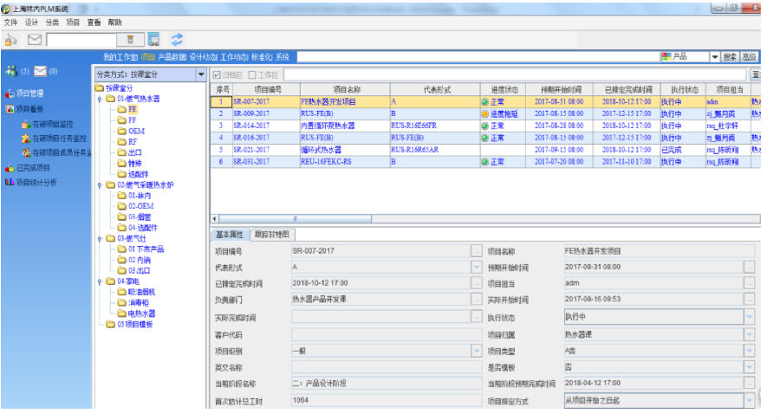The width and height of the screenshot is (780, 420).
Task: Open 在研项目监控 under 项目看板
Action: coord(52,124)
